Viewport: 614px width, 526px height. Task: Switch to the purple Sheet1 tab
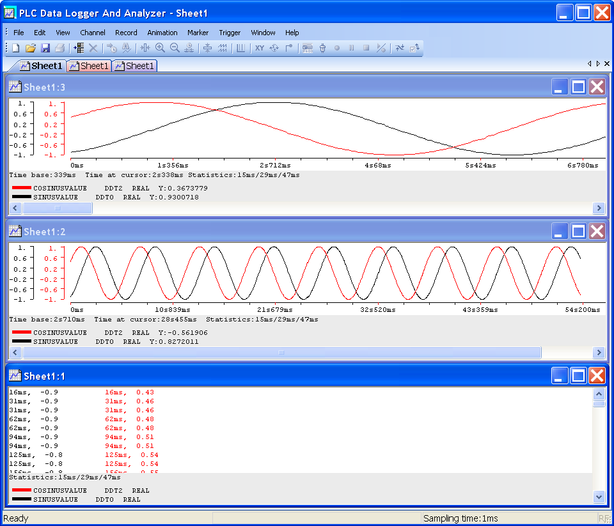[x=135, y=66]
